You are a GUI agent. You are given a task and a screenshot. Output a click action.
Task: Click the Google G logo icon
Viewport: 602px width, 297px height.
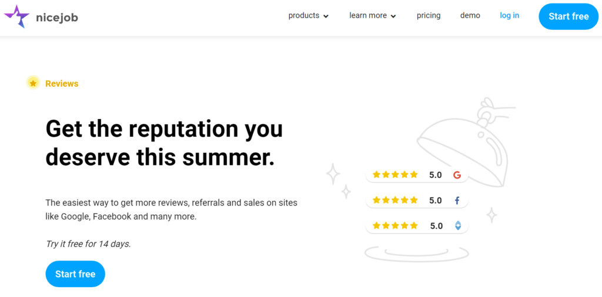tap(457, 175)
